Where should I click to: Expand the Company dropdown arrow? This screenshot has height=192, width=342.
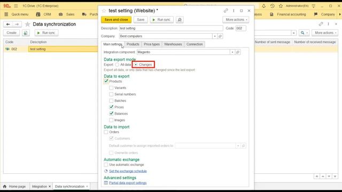click(215, 36)
